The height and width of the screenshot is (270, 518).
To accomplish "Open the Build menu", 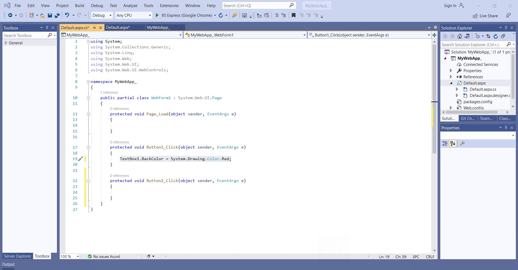I will coord(79,6).
